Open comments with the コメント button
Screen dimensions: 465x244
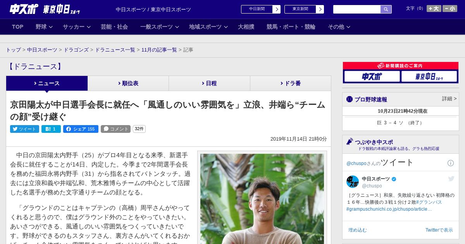(115, 129)
